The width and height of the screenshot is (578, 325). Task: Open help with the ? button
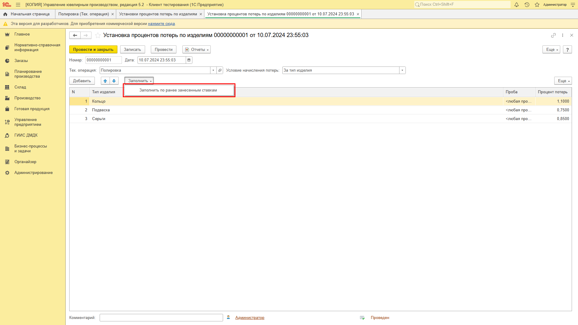coord(567,50)
